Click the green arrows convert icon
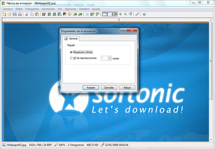Screen dimensions: 215x149 (x=97, y=14)
